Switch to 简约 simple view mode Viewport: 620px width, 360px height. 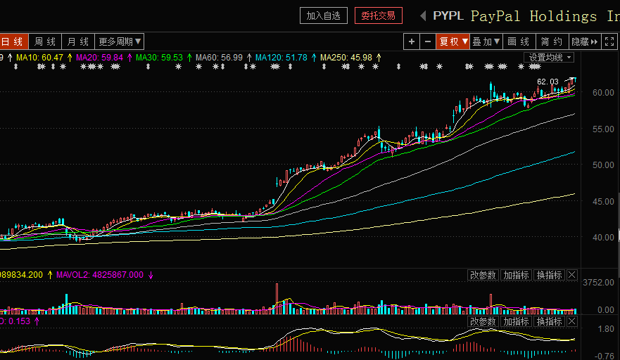[552, 41]
